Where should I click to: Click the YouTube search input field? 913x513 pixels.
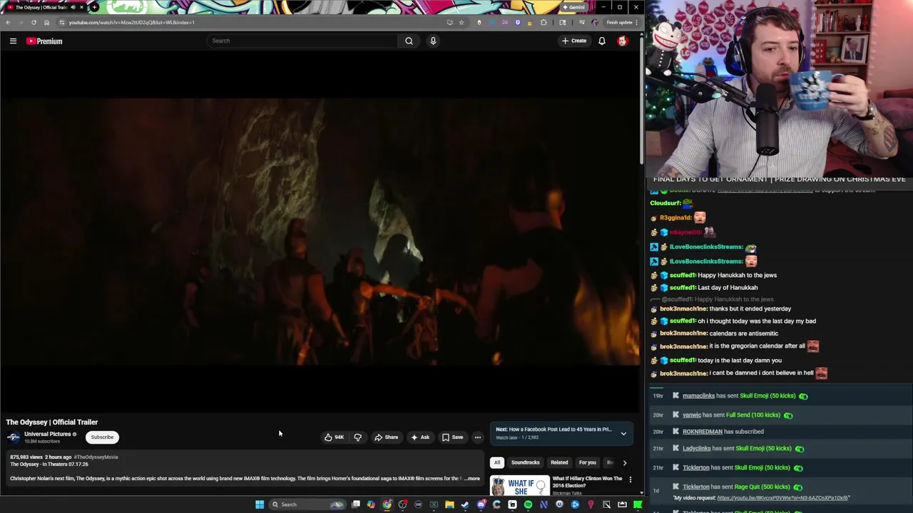302,41
